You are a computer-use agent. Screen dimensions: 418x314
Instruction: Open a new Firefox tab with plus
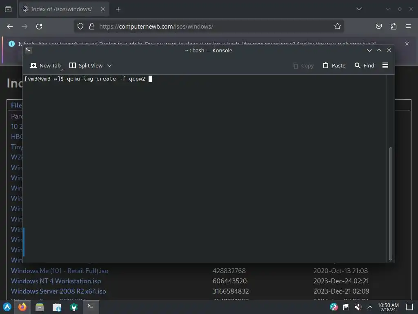118,9
